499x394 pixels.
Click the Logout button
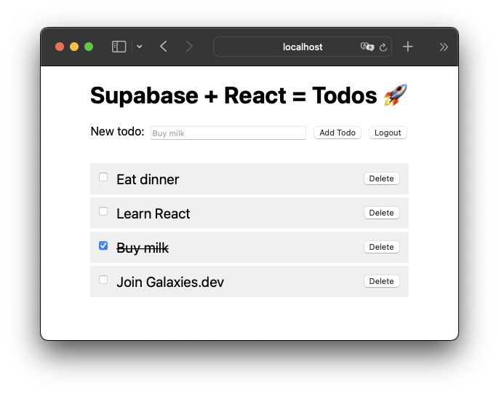tap(388, 133)
